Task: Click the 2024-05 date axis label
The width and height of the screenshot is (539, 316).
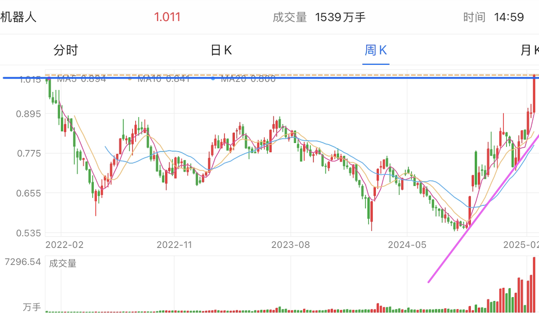Action: (x=407, y=245)
